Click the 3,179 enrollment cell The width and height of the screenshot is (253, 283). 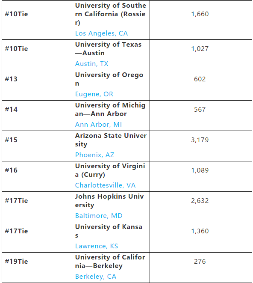pyautogui.click(x=201, y=146)
